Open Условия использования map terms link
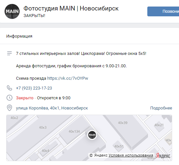 (x=131, y=155)
